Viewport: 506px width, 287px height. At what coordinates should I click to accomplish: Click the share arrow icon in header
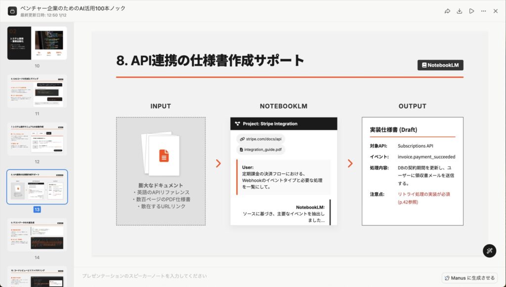click(447, 11)
